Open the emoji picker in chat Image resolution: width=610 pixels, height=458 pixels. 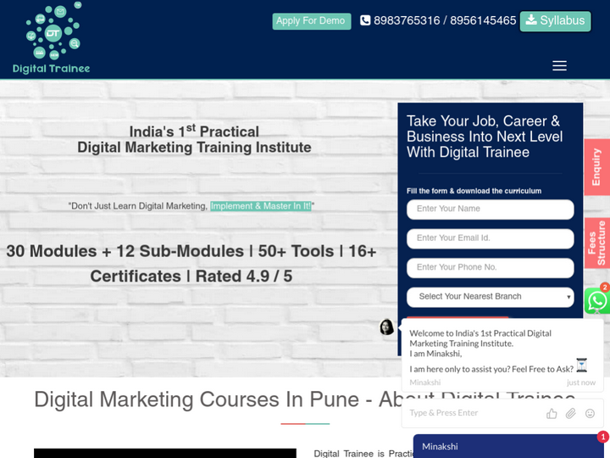(x=590, y=413)
